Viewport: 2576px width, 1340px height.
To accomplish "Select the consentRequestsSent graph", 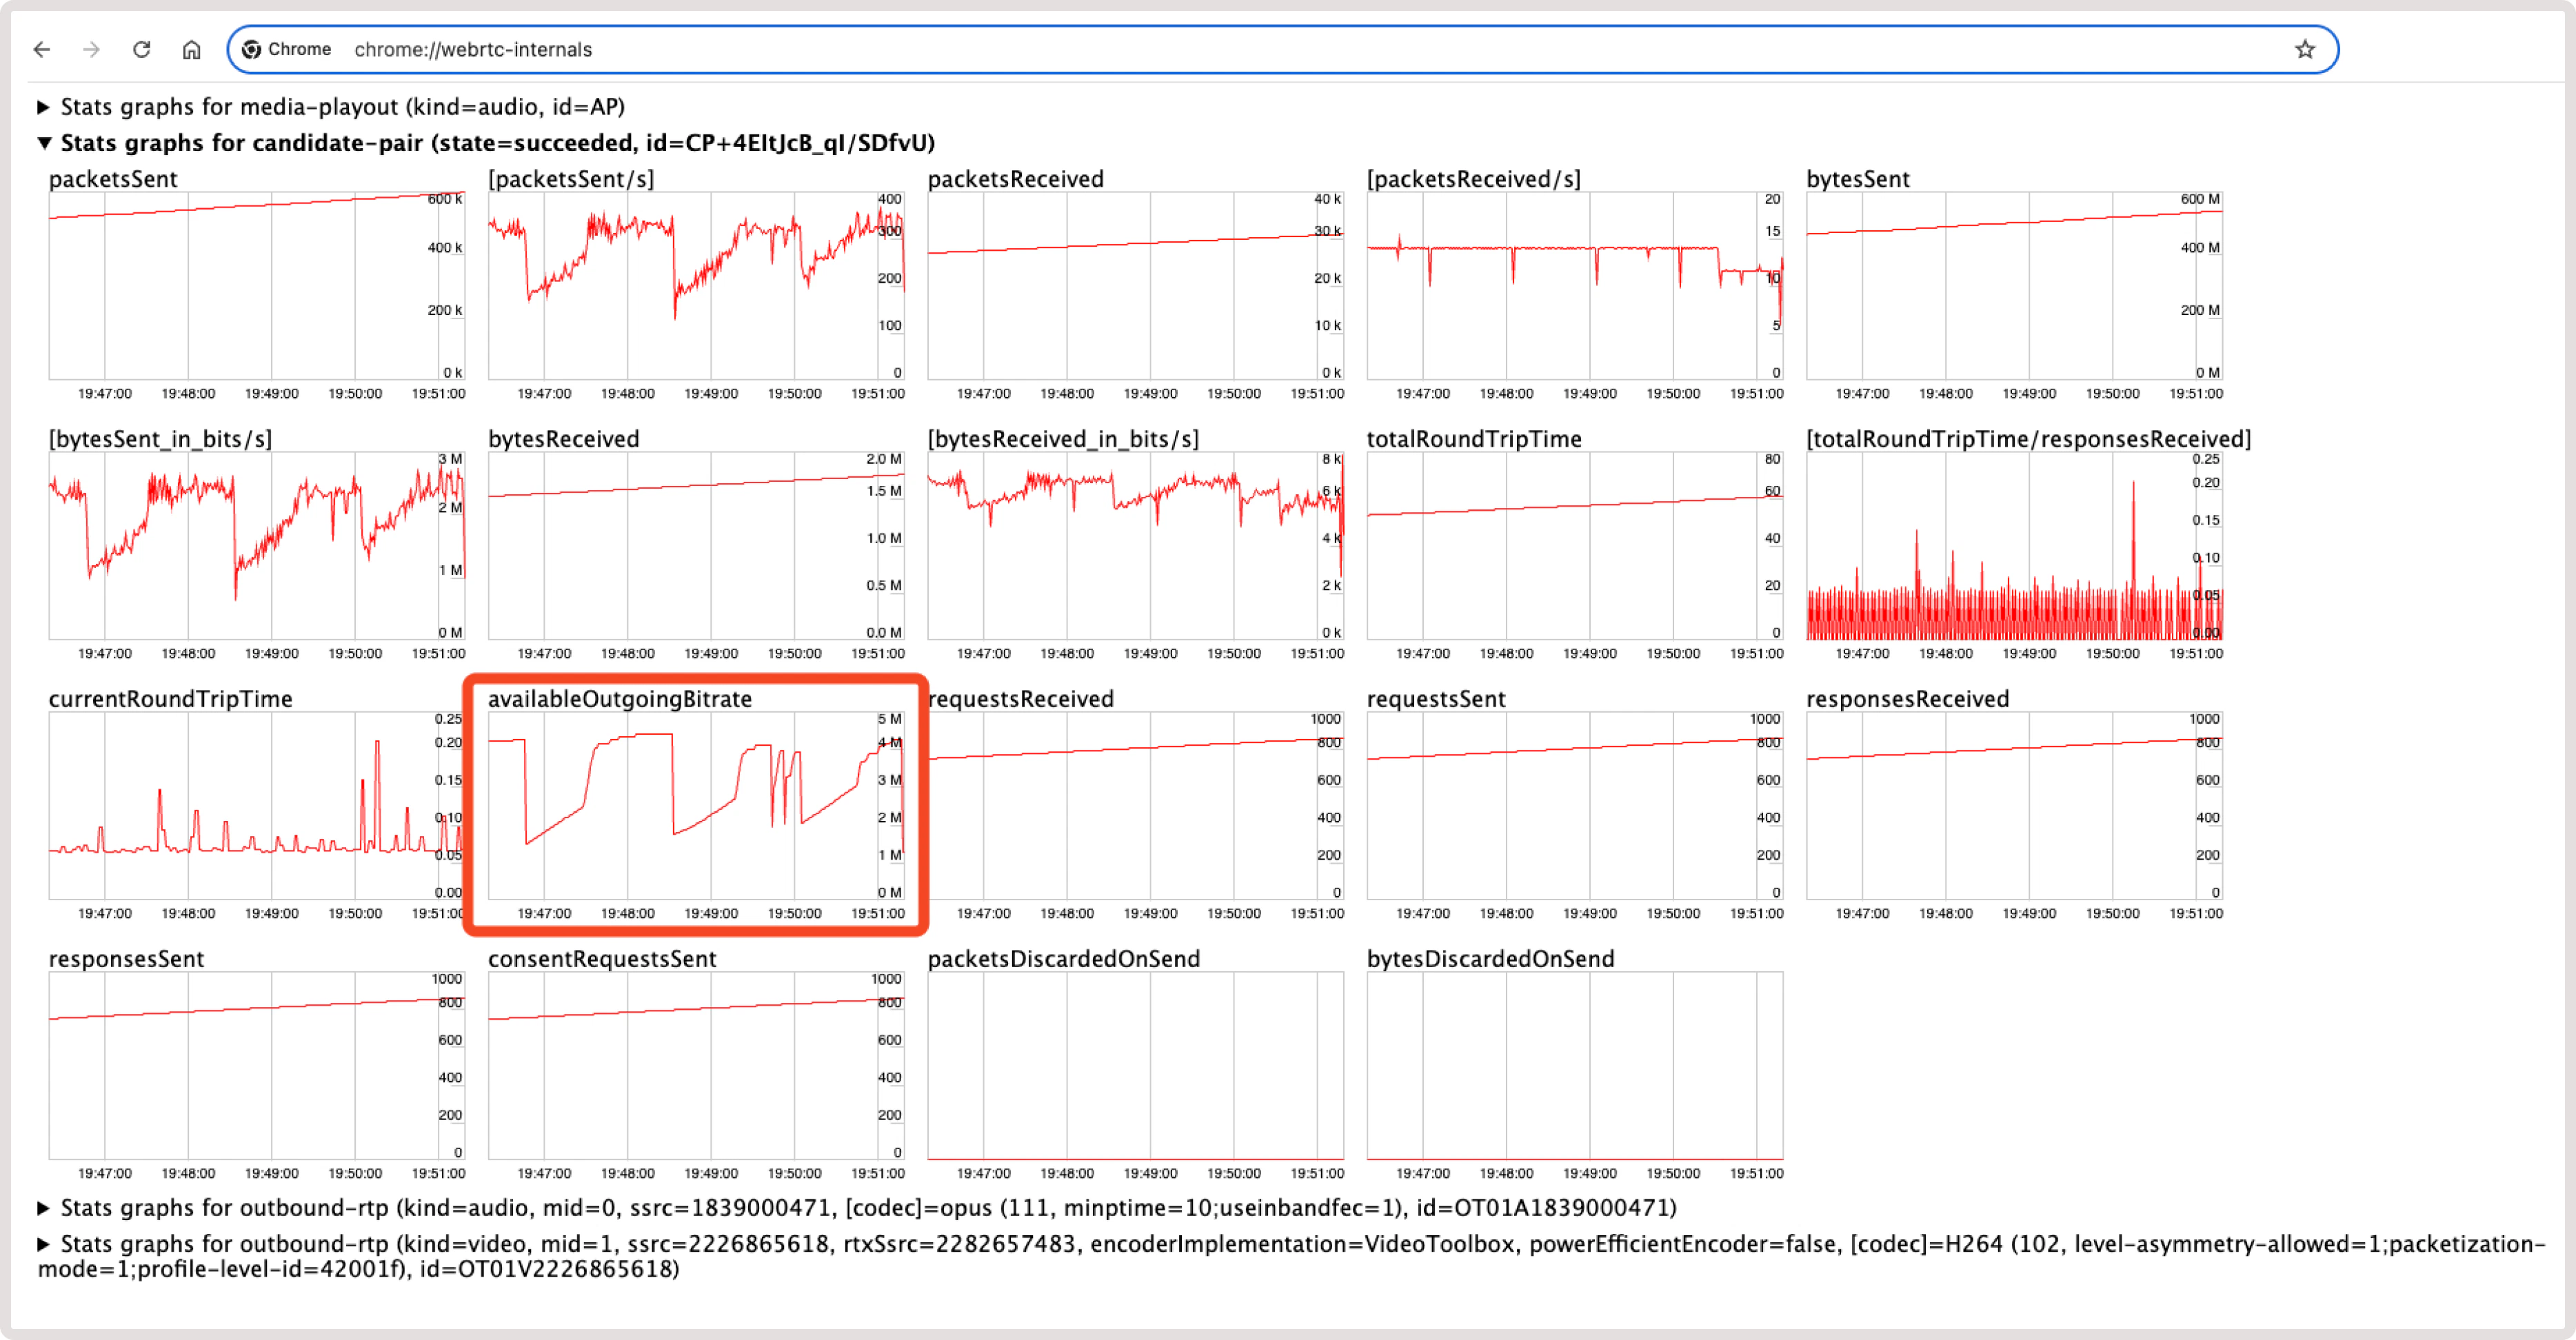I will point(697,1070).
